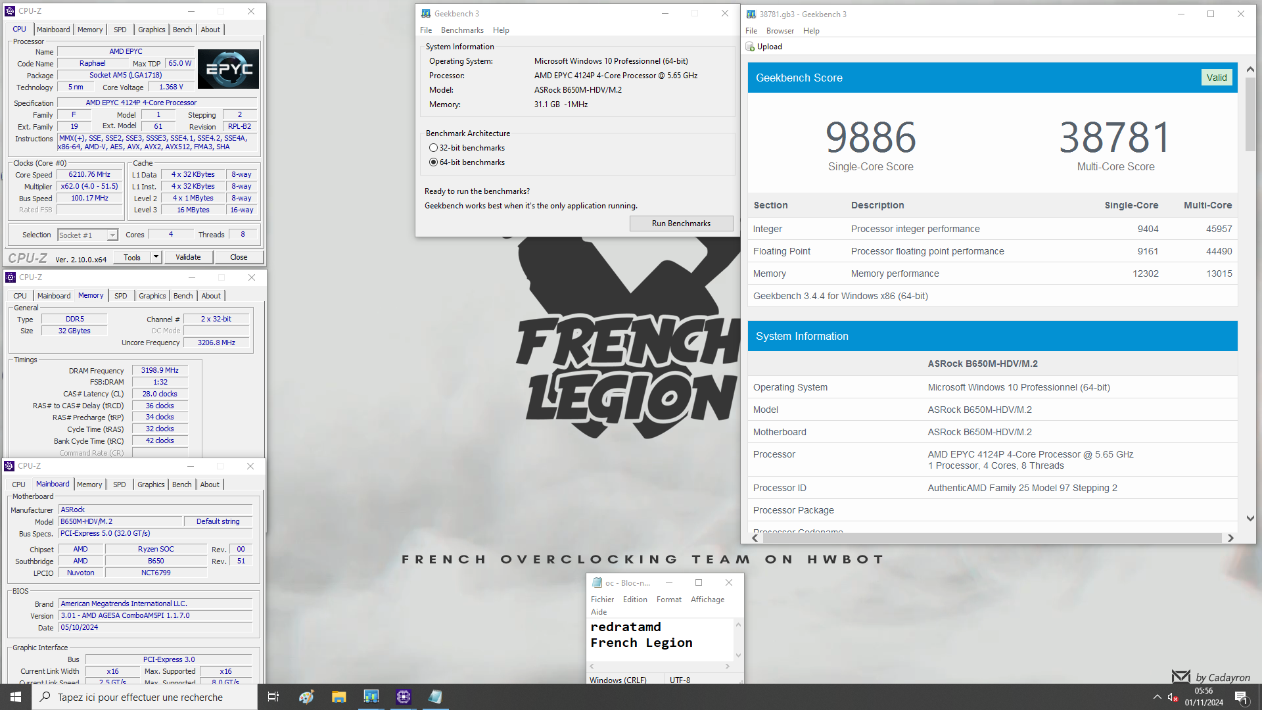Click the paint-style app icon in taskbar
Viewport: 1262px width, 710px height.
coord(306,697)
